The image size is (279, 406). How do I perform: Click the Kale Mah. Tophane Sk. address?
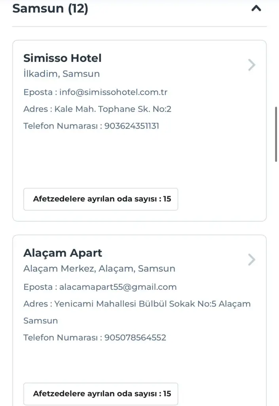[113, 109]
